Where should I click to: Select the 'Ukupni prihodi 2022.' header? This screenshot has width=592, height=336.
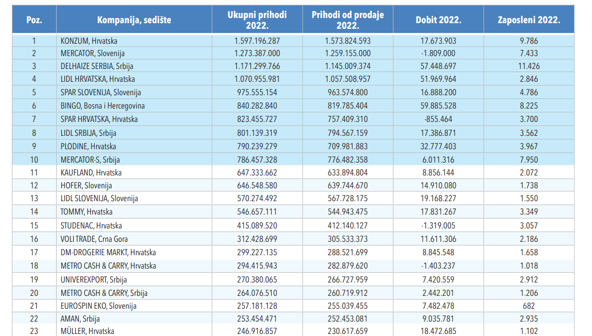tap(257, 20)
